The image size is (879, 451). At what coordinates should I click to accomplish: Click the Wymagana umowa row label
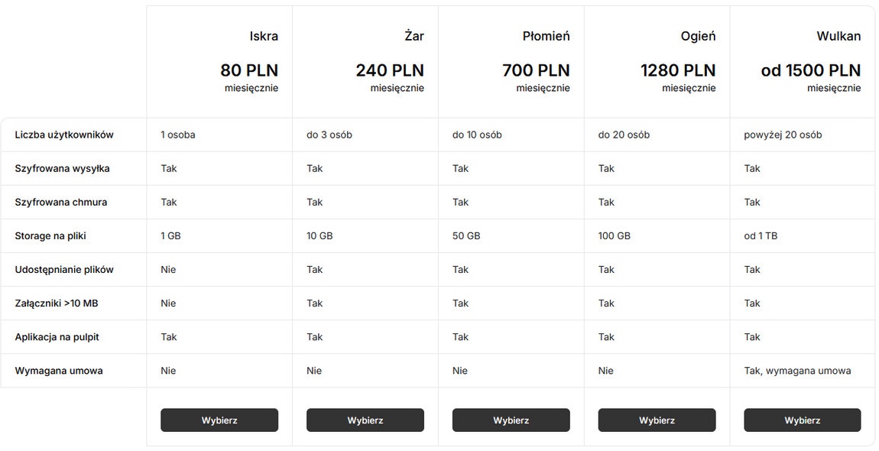(x=59, y=371)
